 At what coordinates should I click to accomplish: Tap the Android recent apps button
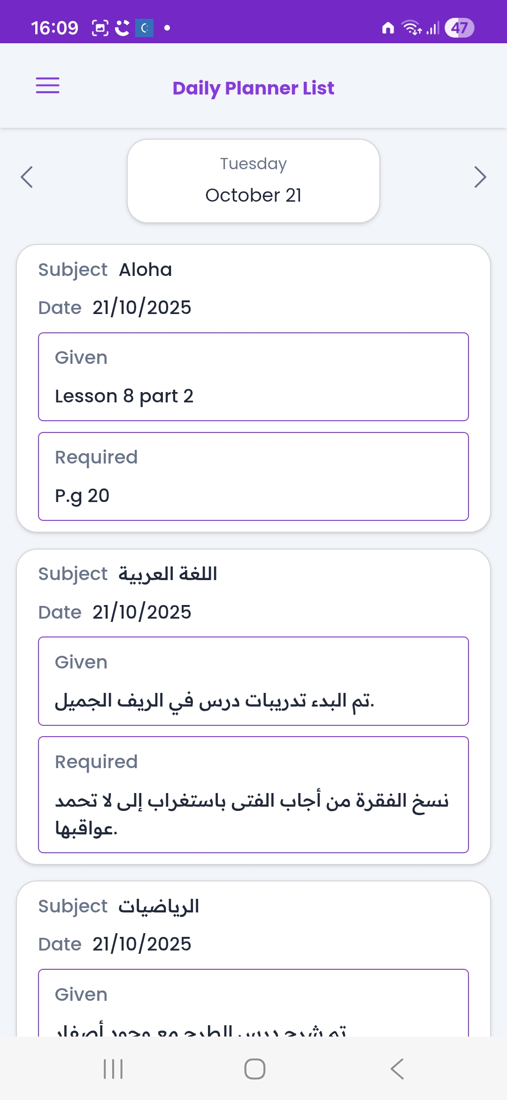click(113, 1069)
